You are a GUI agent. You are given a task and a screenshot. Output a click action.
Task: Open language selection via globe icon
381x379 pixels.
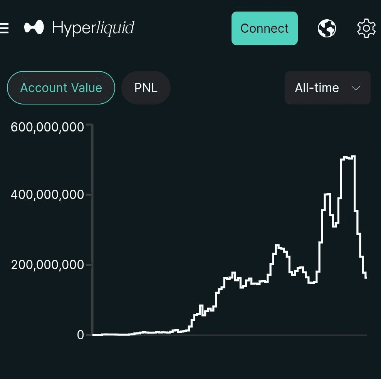coord(327,28)
